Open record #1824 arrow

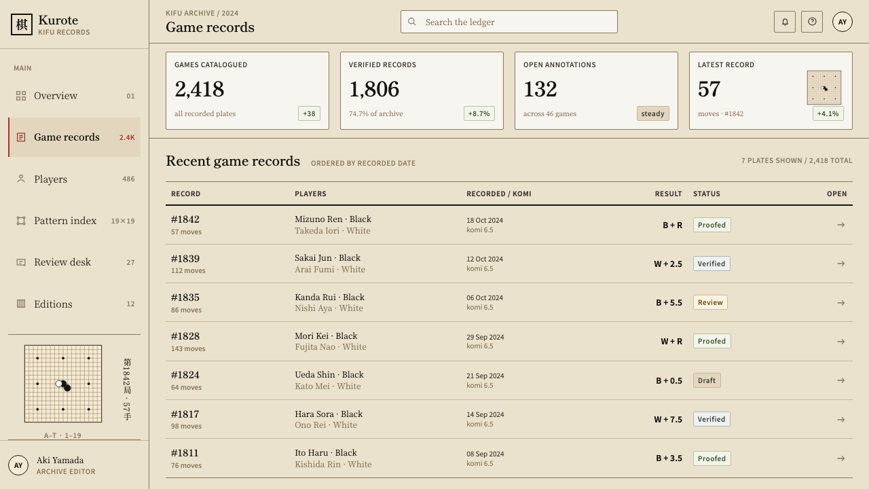tap(841, 380)
